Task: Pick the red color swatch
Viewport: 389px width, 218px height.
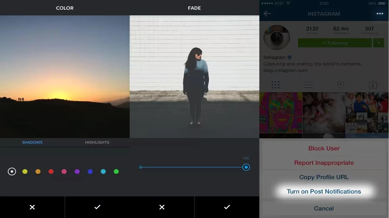Action: (x=51, y=171)
